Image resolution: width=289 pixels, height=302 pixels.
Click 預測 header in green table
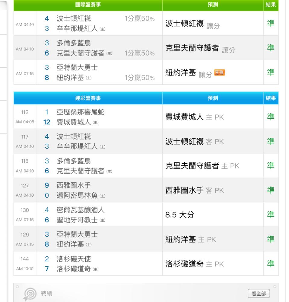[x=213, y=5]
